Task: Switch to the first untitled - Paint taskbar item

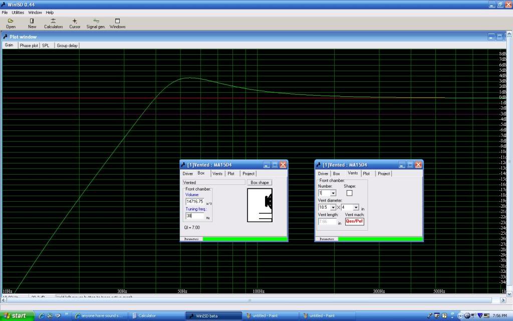Action: point(270,316)
